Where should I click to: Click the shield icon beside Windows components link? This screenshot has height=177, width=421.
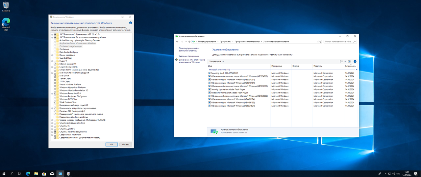tap(177, 60)
